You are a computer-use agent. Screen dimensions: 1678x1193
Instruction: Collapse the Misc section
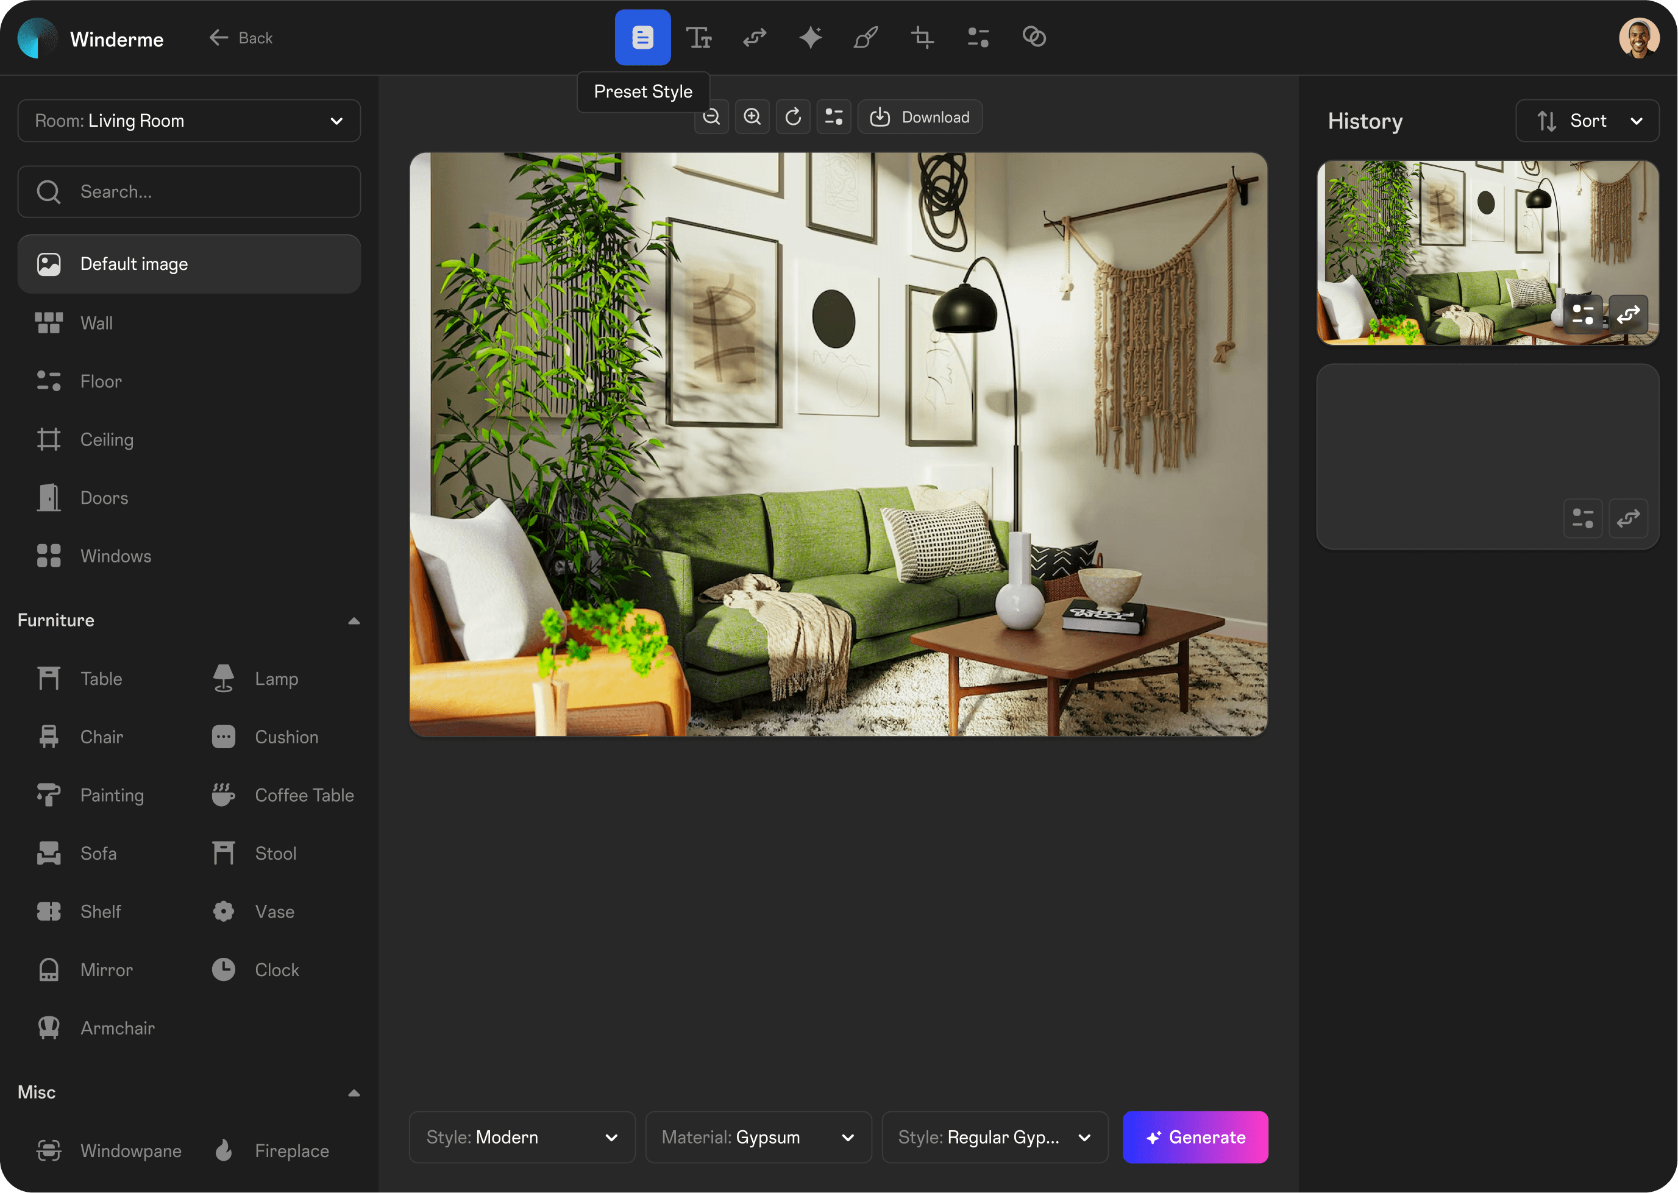[354, 1092]
